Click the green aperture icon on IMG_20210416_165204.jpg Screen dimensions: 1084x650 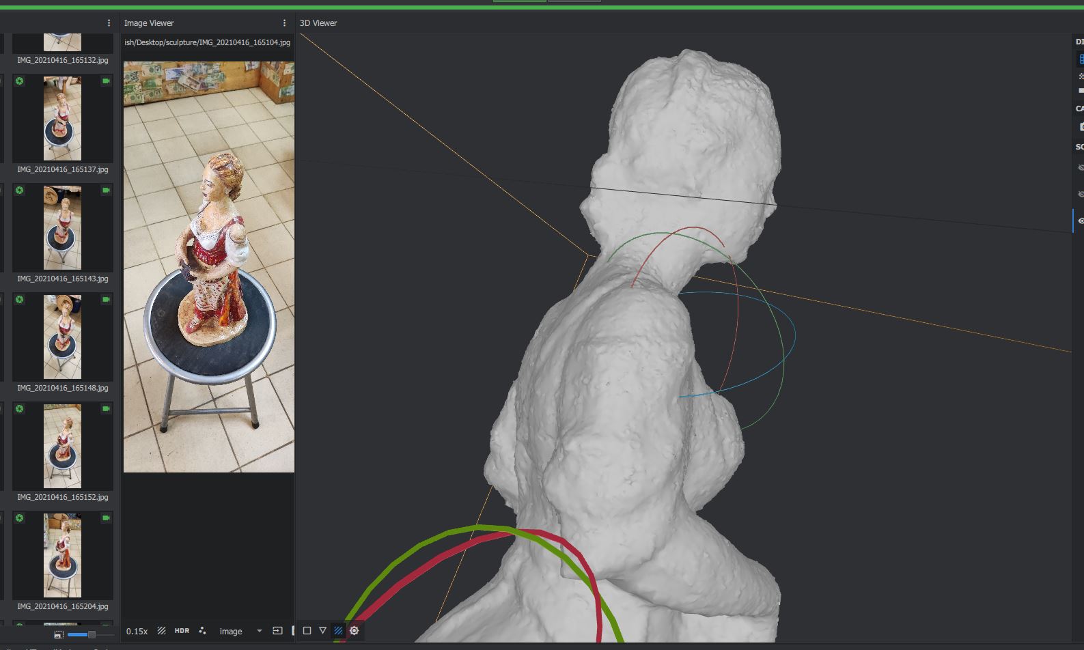pos(20,518)
